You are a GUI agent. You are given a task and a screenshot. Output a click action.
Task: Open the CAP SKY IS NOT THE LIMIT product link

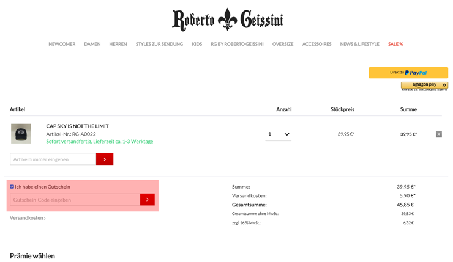pos(77,126)
